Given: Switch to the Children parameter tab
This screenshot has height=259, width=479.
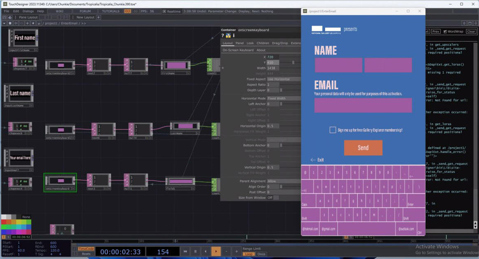Looking at the screenshot, I should click(x=263, y=43).
